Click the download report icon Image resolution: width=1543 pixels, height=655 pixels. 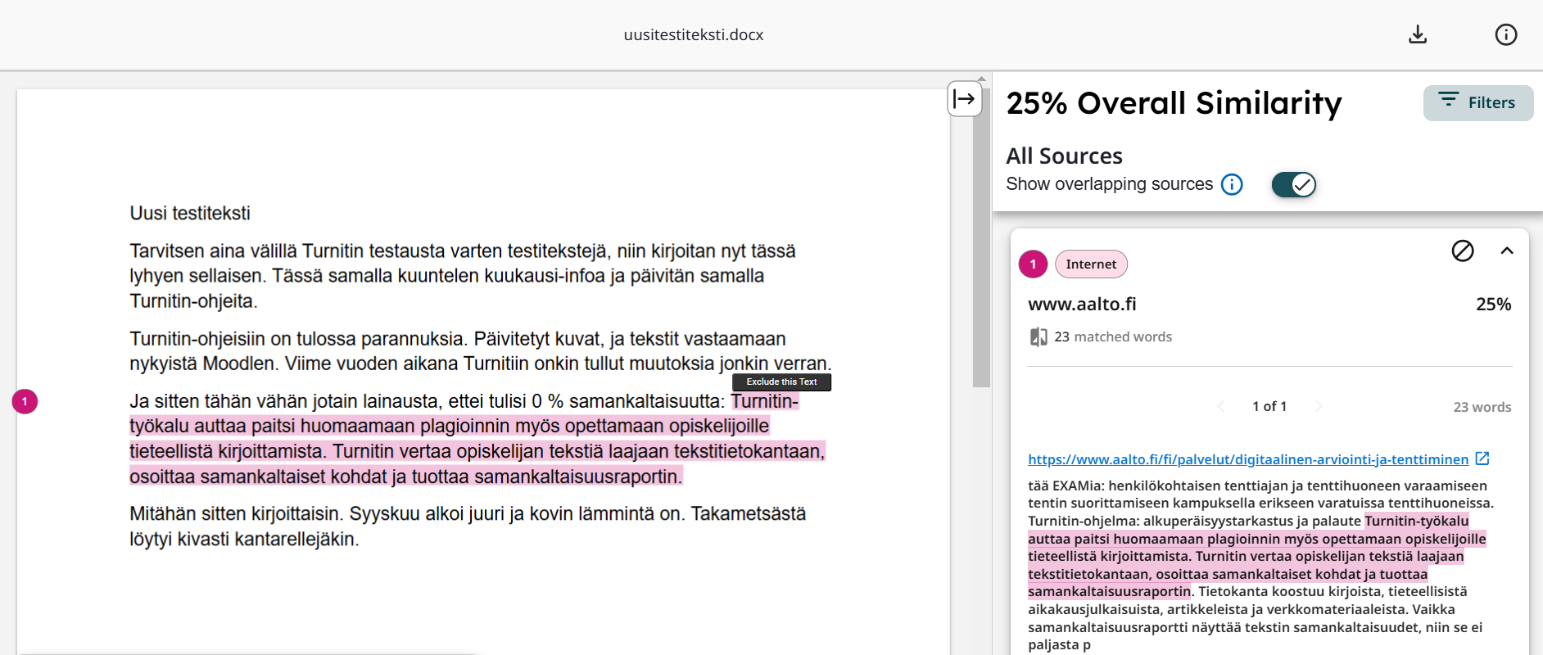(x=1418, y=34)
